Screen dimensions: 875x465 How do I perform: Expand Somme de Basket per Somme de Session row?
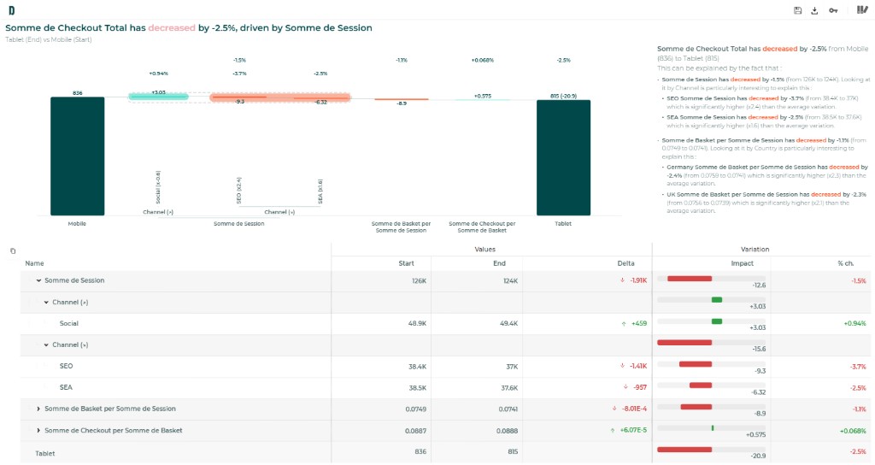38,409
